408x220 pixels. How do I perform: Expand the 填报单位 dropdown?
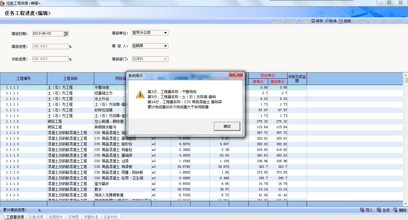165,33
